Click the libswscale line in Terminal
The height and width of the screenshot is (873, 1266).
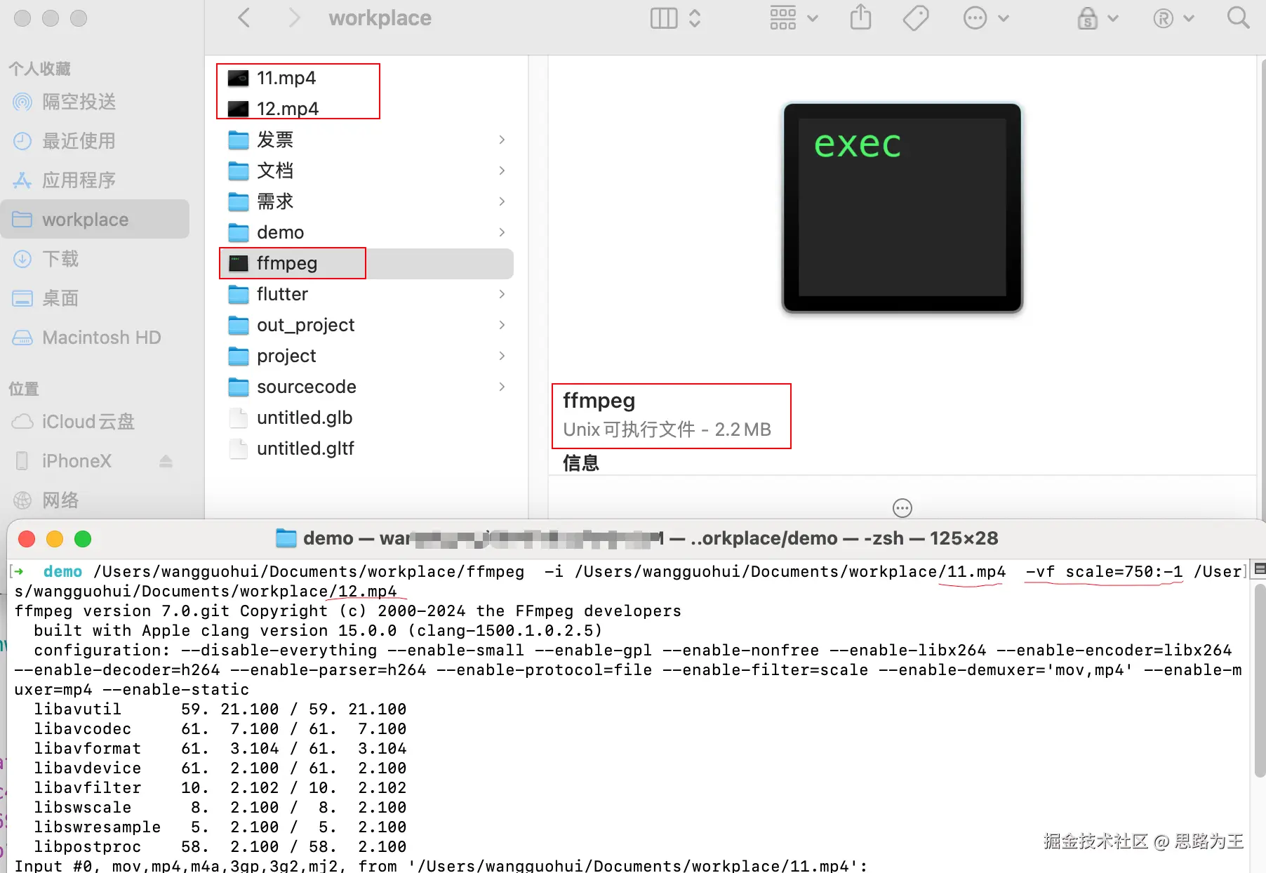[x=220, y=808]
